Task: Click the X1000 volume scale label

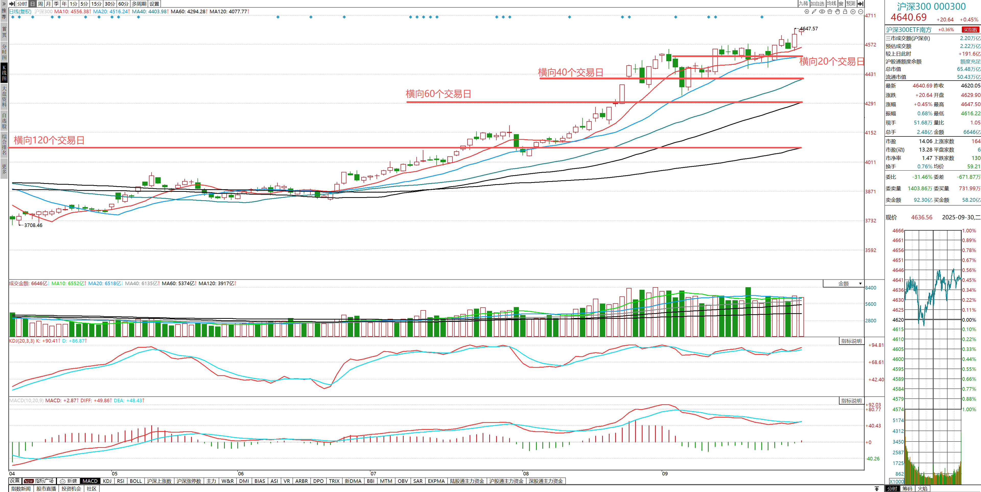Action: pyautogui.click(x=896, y=481)
